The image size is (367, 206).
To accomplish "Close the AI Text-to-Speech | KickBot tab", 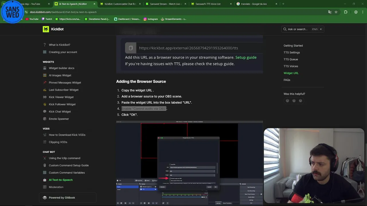I will point(94,4).
